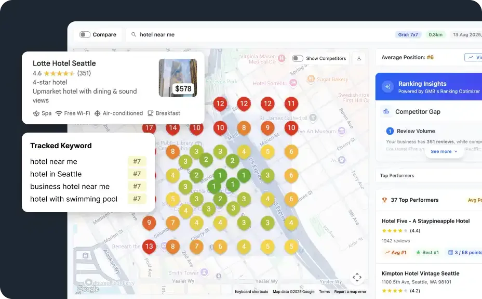Open Hotel Five - A Staypineapple Hotel
Viewport: 482px width, 299px height.
click(x=425, y=221)
